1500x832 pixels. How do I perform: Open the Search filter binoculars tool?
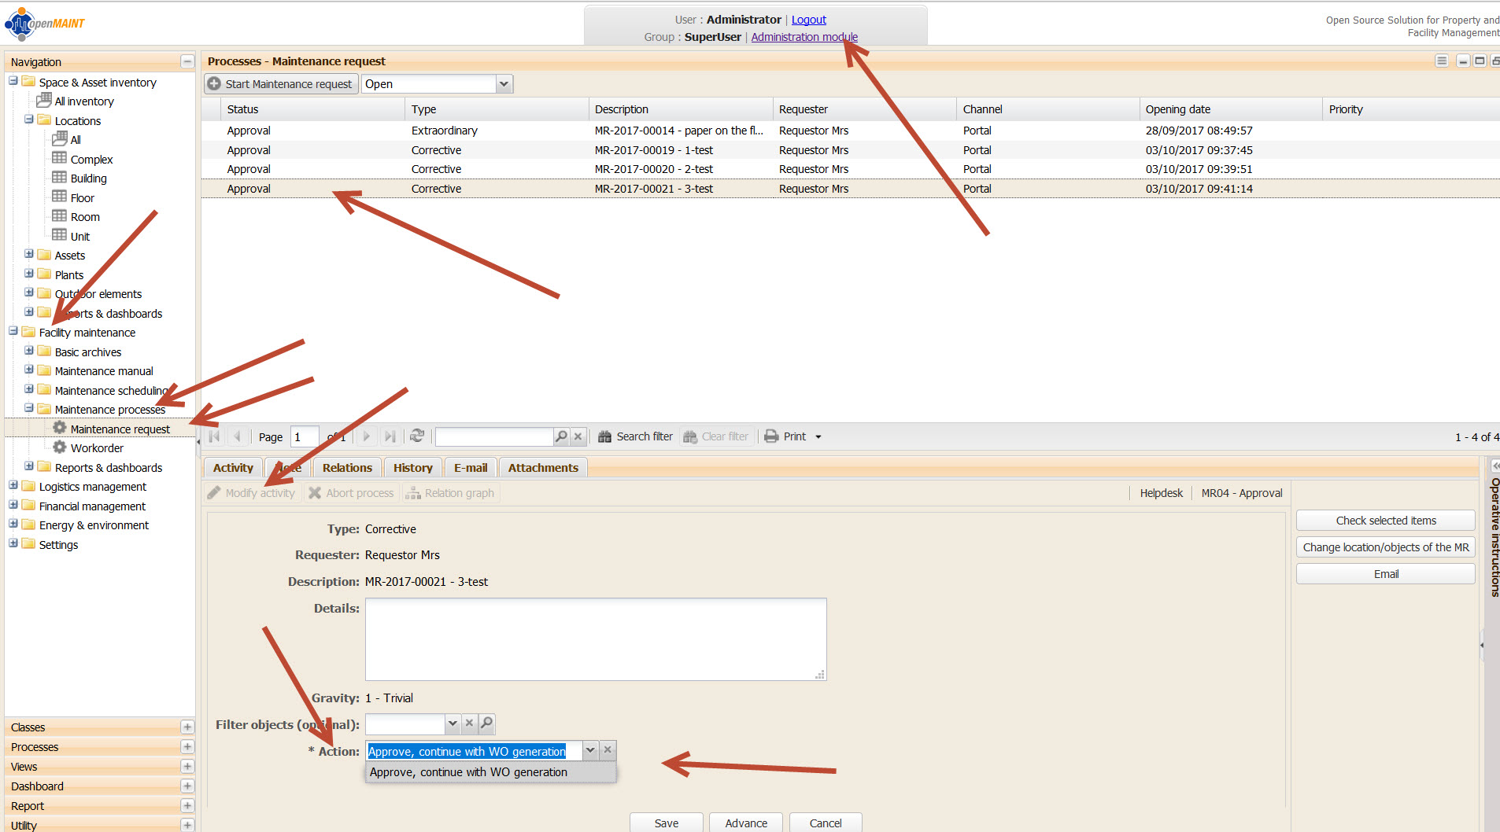pos(604,436)
